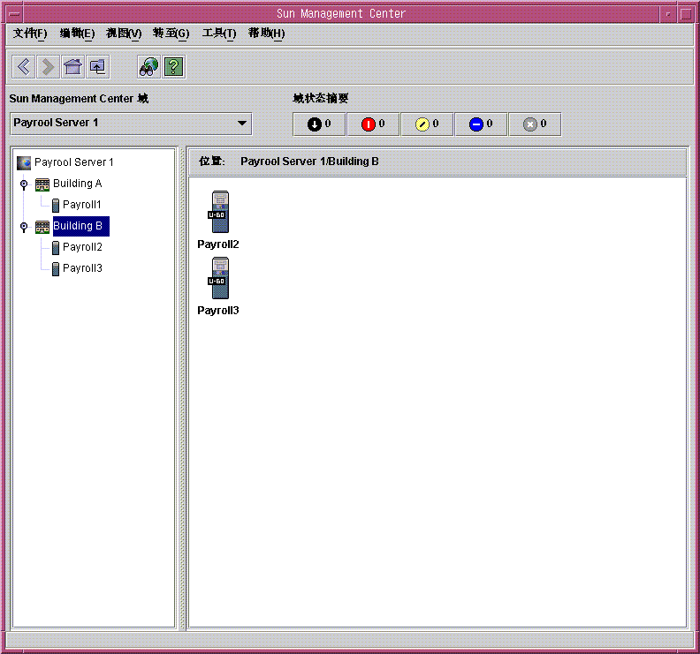Go forward with the right arrow toolbar button
The height and width of the screenshot is (654, 700).
click(48, 67)
